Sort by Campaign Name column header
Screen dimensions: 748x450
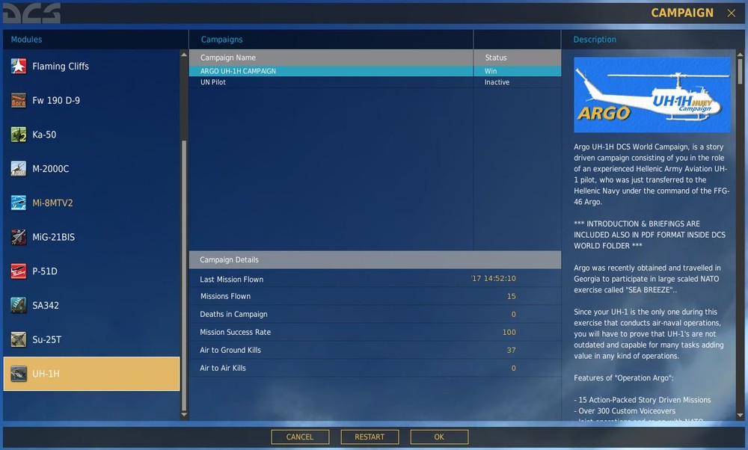[x=331, y=58]
